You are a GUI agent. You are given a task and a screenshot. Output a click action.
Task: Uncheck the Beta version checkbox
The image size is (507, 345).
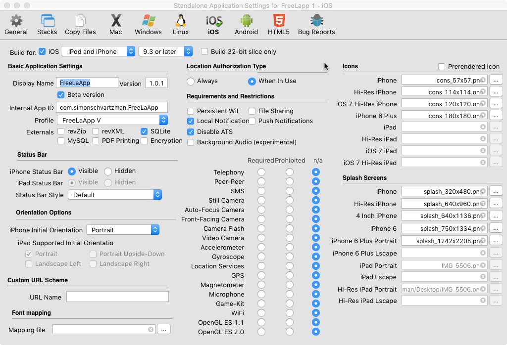tap(61, 95)
